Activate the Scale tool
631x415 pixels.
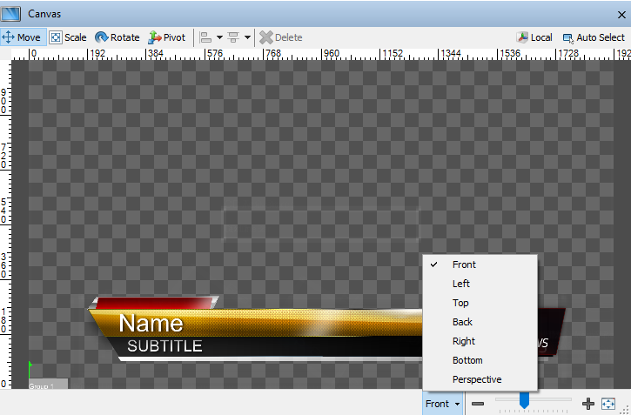point(68,37)
